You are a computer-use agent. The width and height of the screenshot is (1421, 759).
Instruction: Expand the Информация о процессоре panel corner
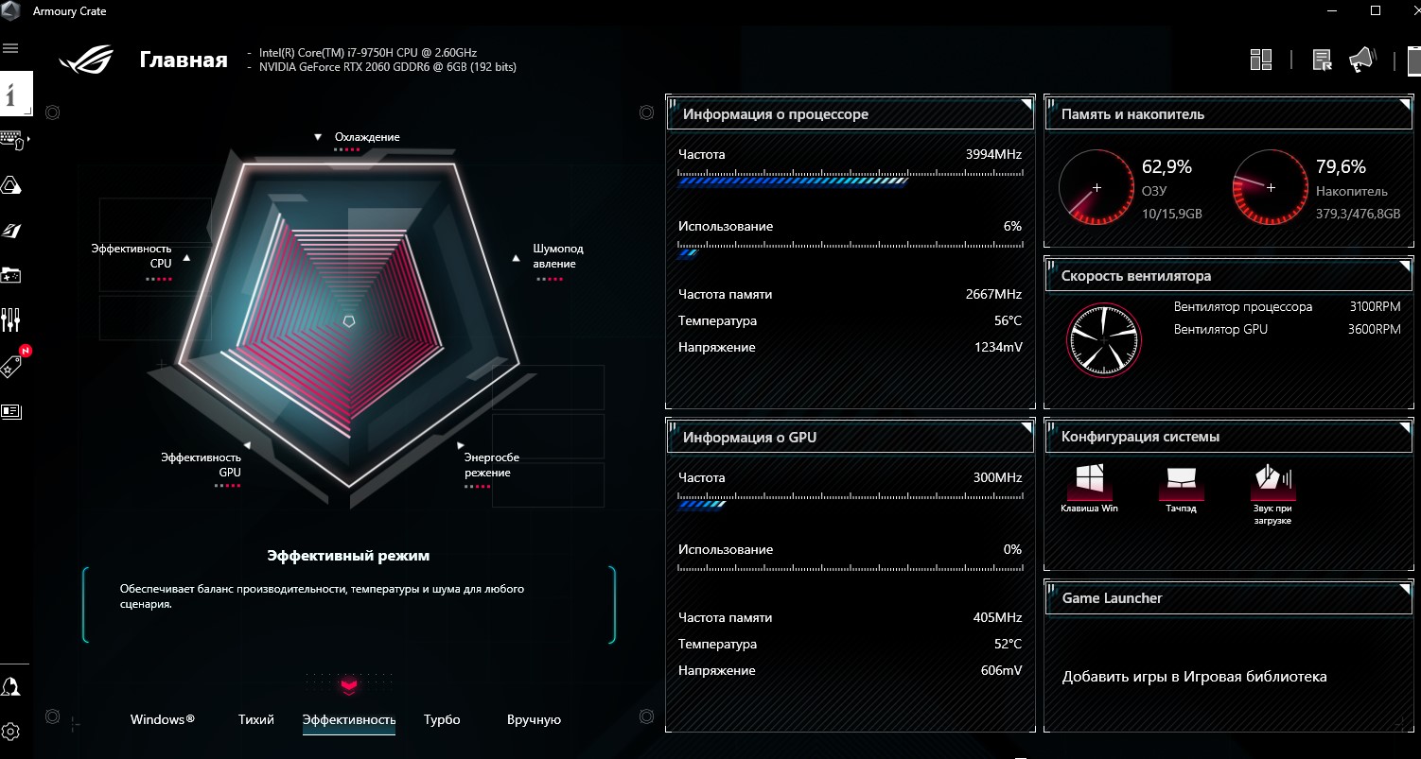pos(1026,103)
